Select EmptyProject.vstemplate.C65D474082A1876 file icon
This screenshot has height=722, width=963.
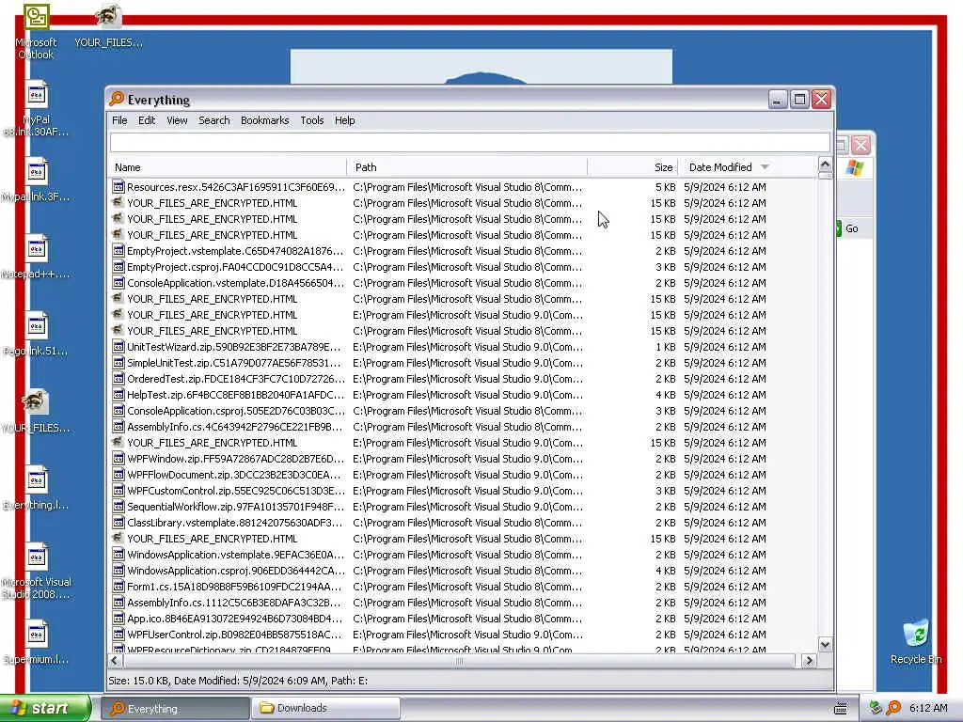[118, 250]
